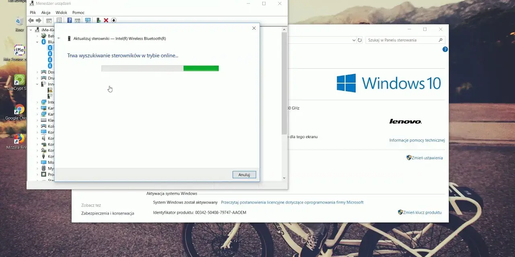The image size is (515, 257).
Task: Open the Widok menu
Action: (62, 12)
